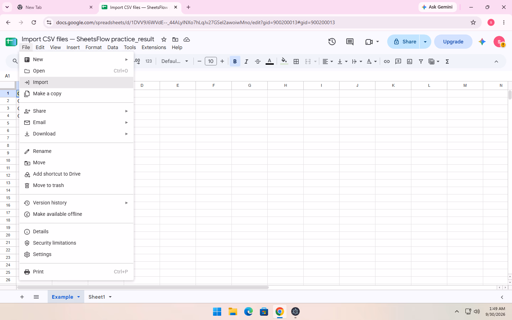Open Version history submenu

pos(76,203)
